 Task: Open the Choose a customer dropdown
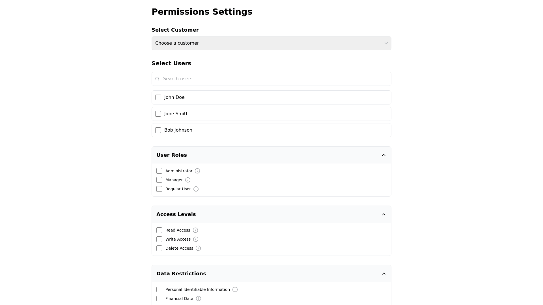click(x=271, y=43)
